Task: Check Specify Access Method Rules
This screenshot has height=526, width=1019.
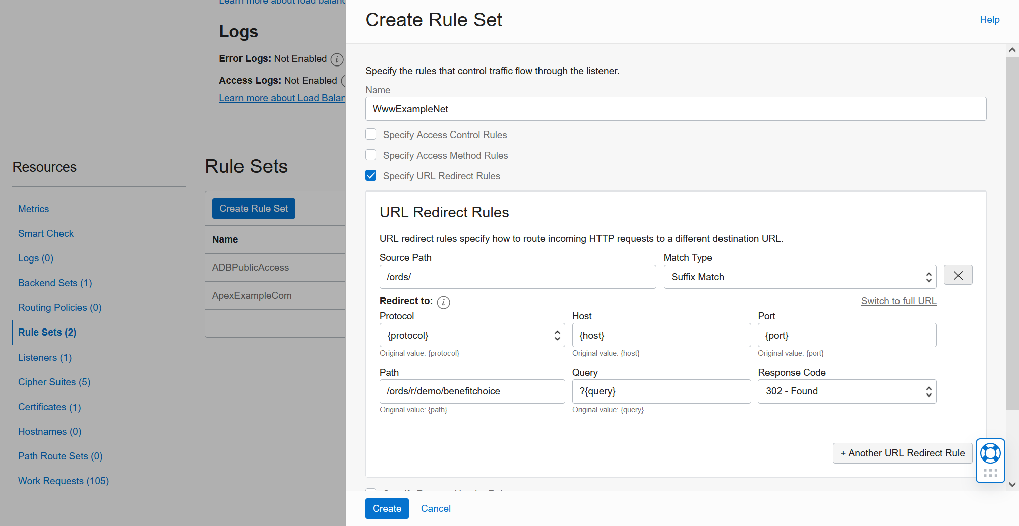Action: point(371,155)
